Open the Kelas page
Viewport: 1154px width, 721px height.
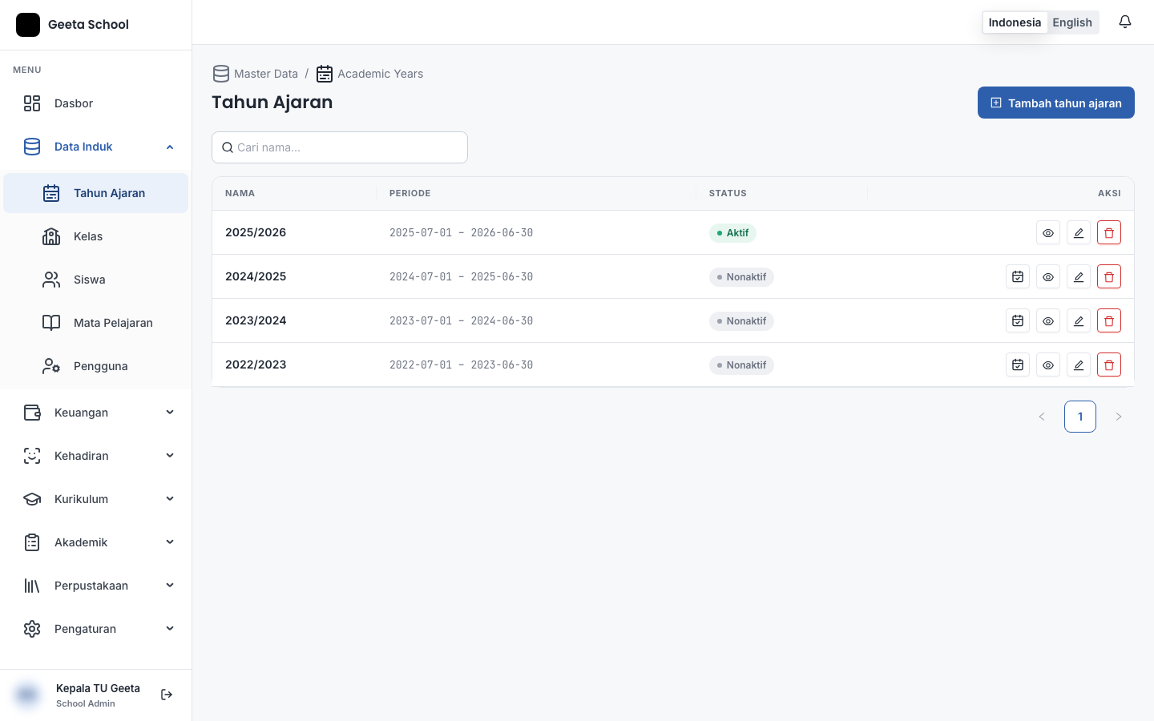(x=96, y=236)
